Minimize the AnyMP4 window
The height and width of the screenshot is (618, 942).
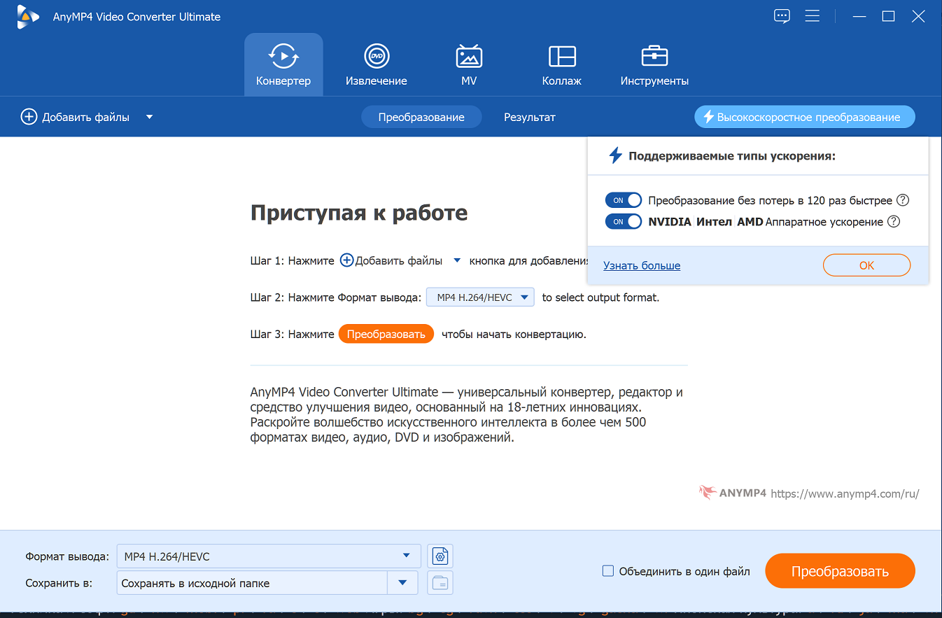click(858, 16)
